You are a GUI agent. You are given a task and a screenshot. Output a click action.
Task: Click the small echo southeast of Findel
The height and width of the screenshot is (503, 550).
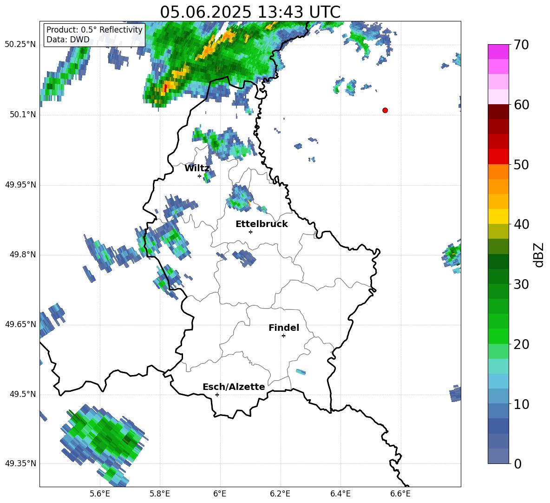point(301,372)
